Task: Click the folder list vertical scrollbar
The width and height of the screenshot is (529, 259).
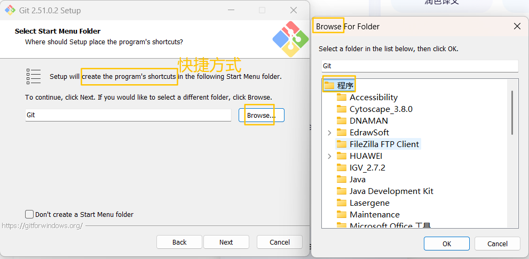Action: click(x=512, y=112)
